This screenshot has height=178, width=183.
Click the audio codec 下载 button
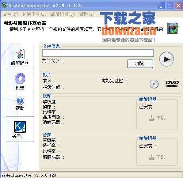(x=157, y=157)
